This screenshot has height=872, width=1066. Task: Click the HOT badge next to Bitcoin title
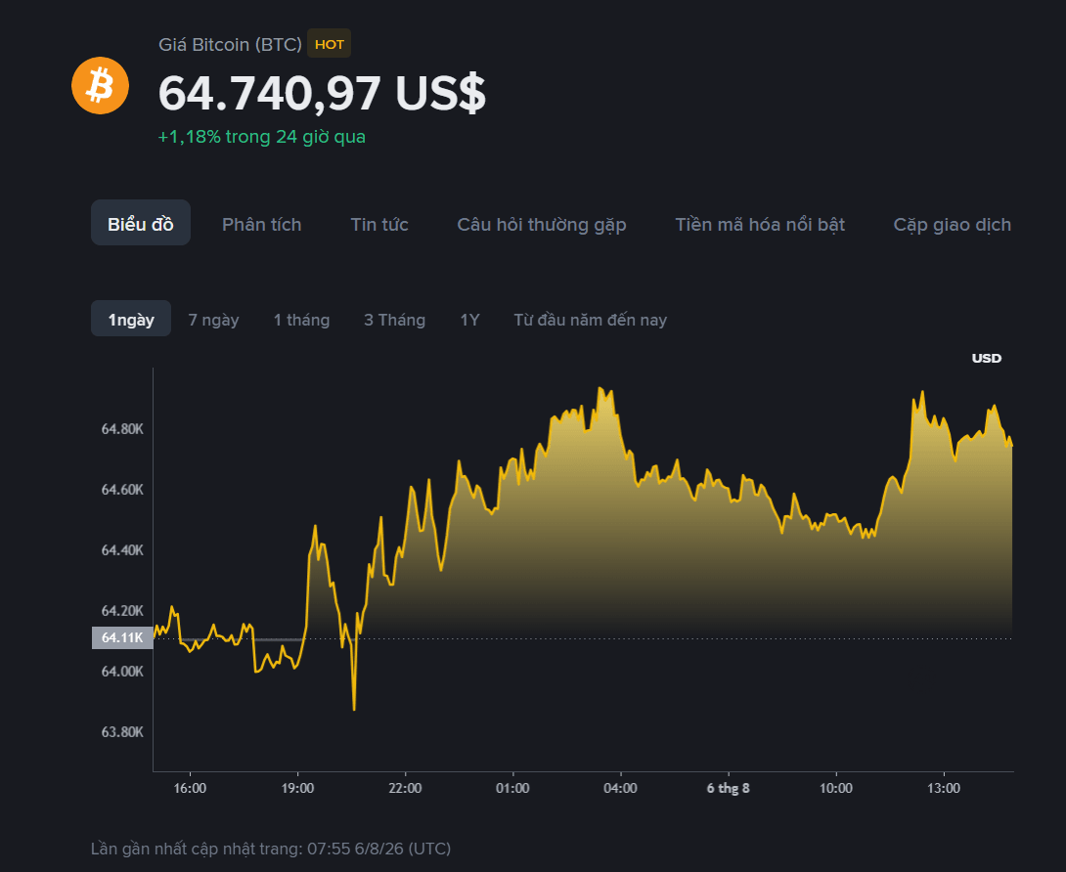[x=329, y=44]
